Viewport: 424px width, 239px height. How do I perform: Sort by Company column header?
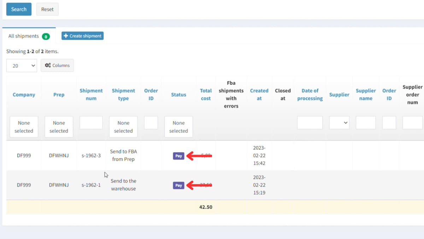(24, 95)
